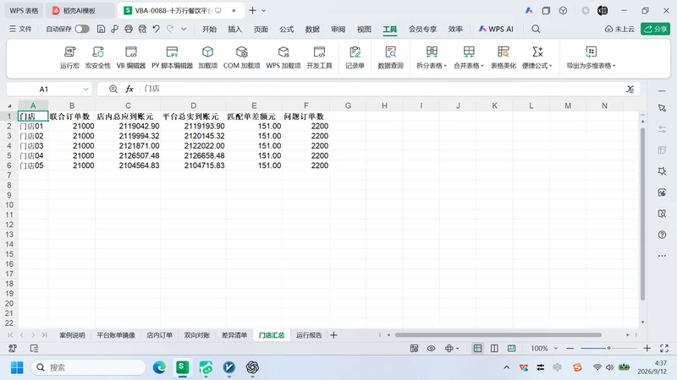
Task: Click the vertical scrollbar
Action: coord(642,214)
